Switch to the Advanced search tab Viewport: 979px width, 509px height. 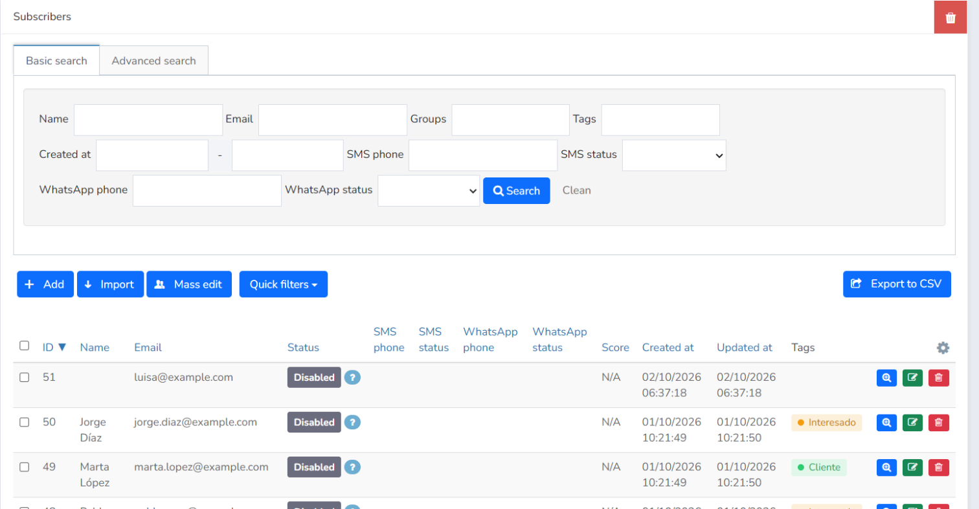tap(153, 61)
